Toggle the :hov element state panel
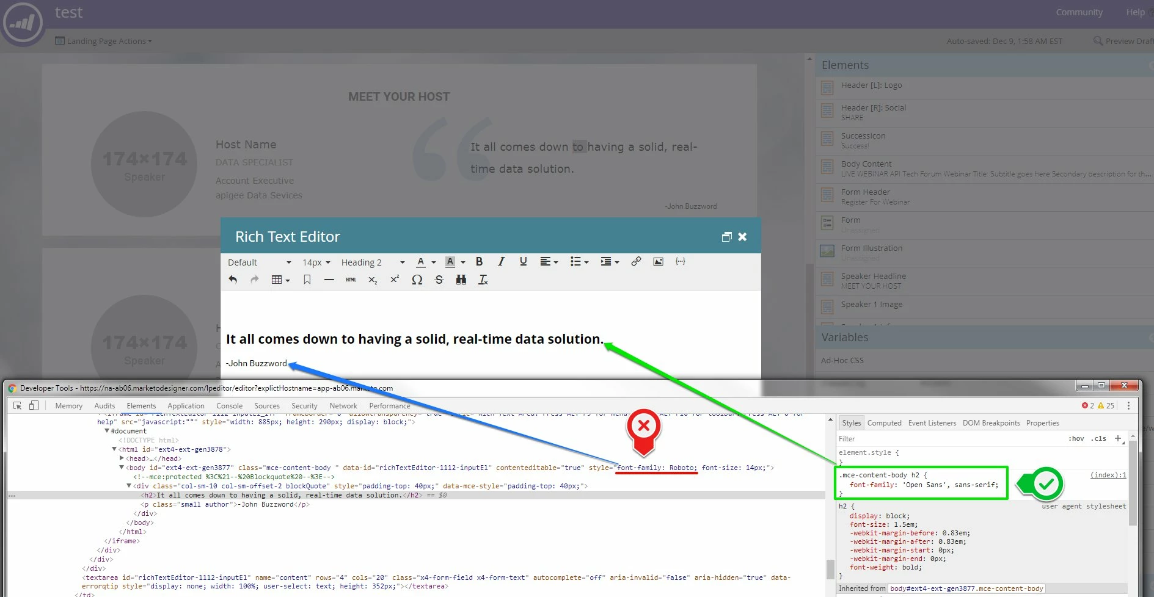Viewport: 1154px width, 597px height. [1076, 438]
